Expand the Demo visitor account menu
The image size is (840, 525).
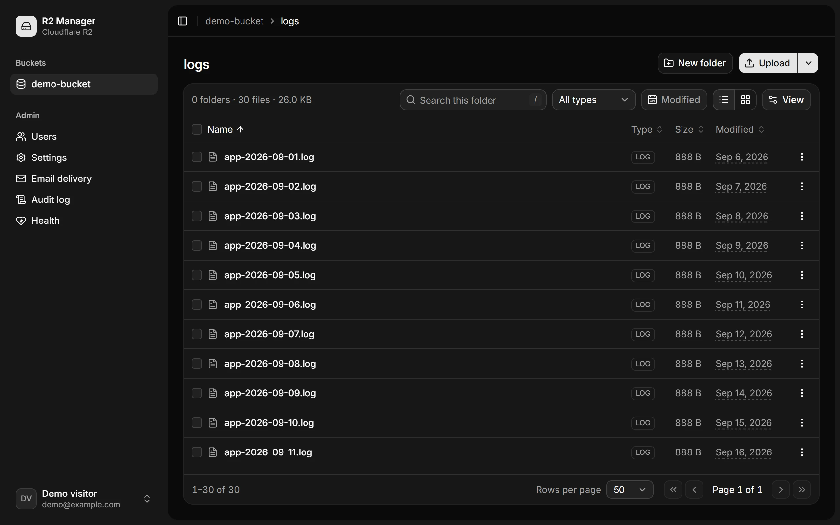point(84,499)
